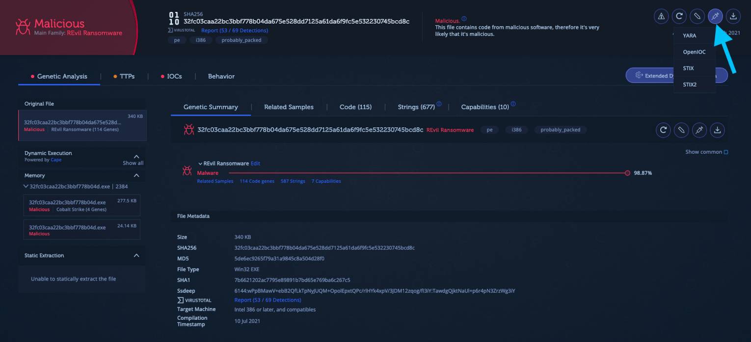Click the i386 tag in the top header
This screenshot has width=751, height=342.
pyautogui.click(x=201, y=40)
